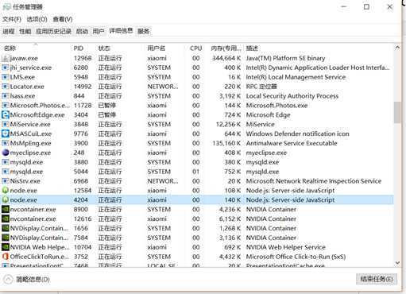Click memory value 344,664 K

pyautogui.click(x=226, y=58)
